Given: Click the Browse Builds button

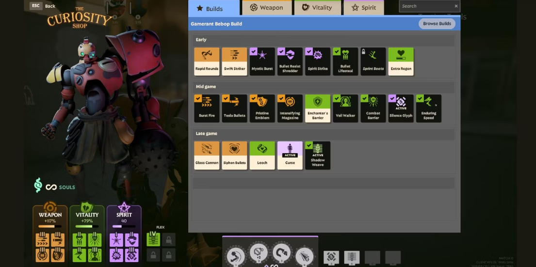Looking at the screenshot, I should pyautogui.click(x=437, y=24).
